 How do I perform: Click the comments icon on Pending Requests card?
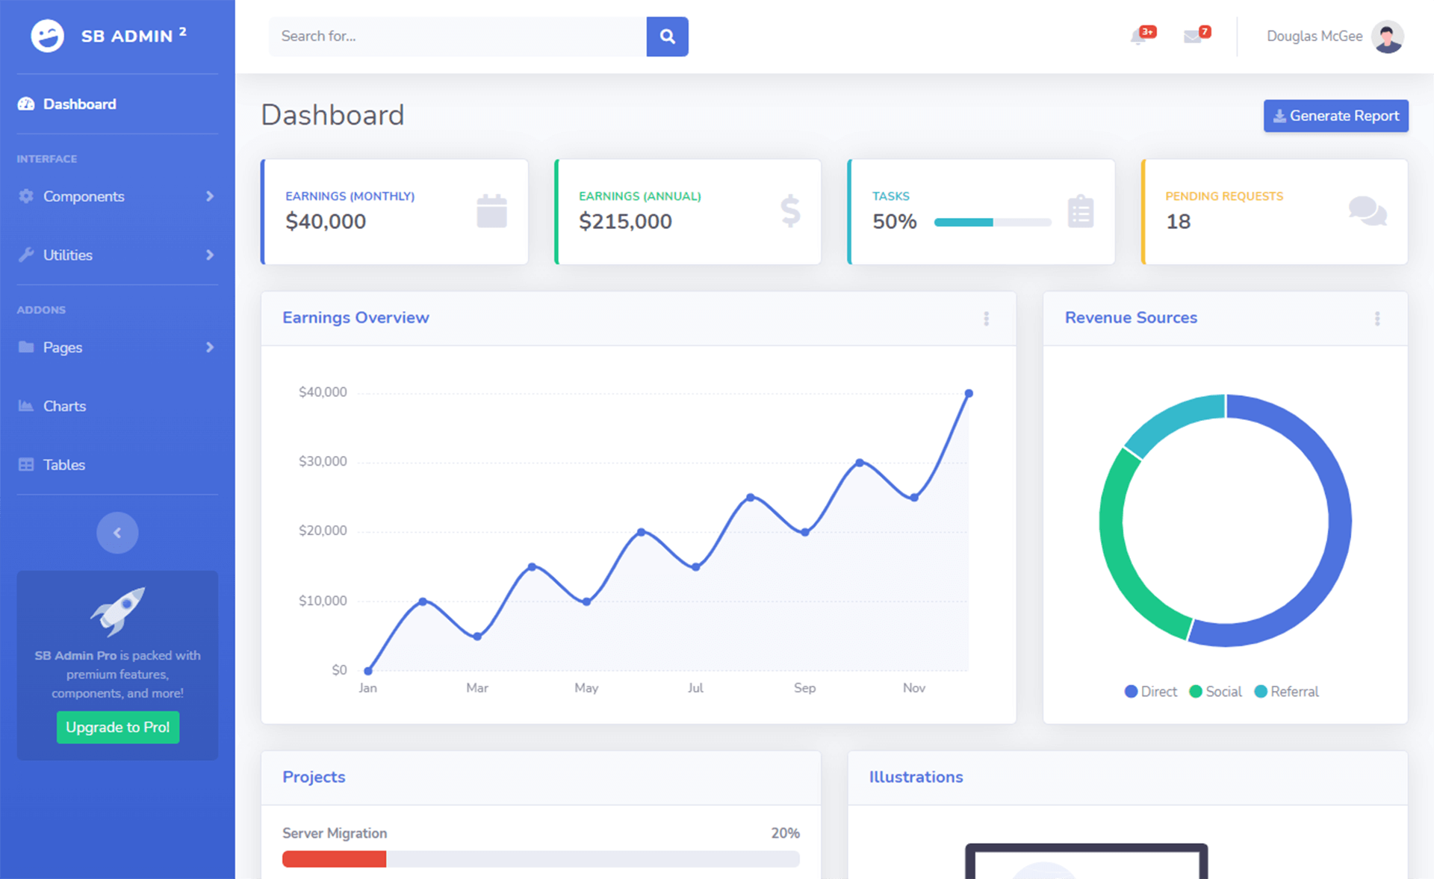coord(1369,211)
